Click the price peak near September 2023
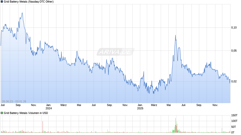This screenshot has height=135, width=241. (x=22, y=13)
